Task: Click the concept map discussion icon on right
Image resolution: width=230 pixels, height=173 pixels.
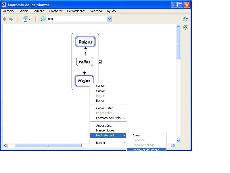Action: 186,27
